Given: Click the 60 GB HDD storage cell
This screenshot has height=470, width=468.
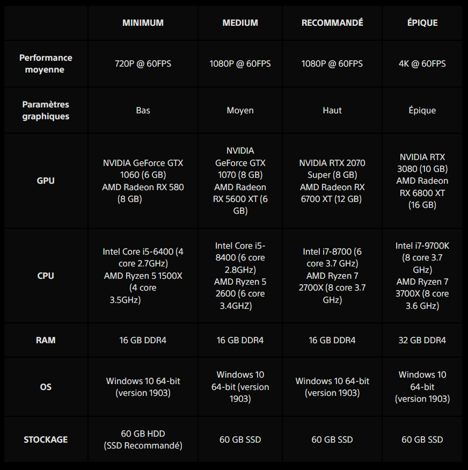Looking at the screenshot, I should coord(143,439).
